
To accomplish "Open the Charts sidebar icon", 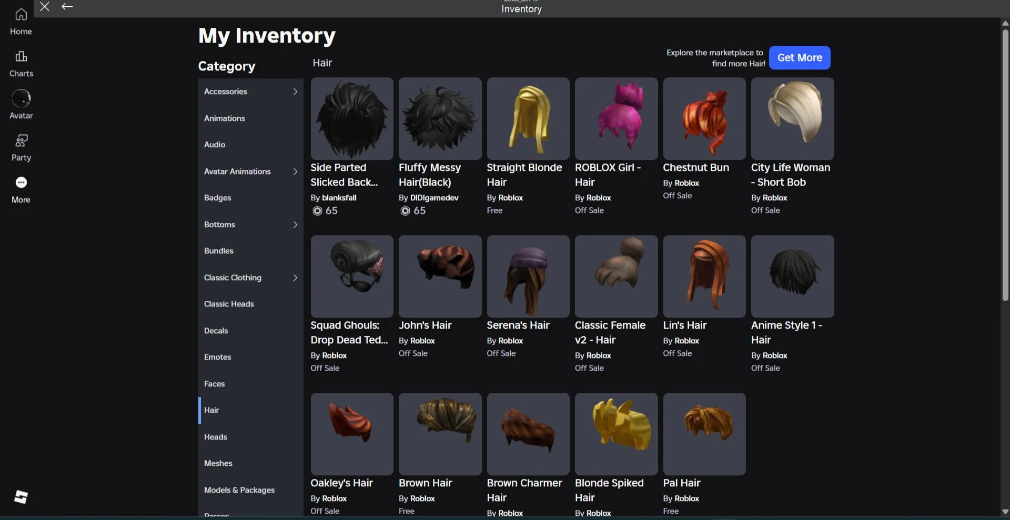I will [x=21, y=56].
